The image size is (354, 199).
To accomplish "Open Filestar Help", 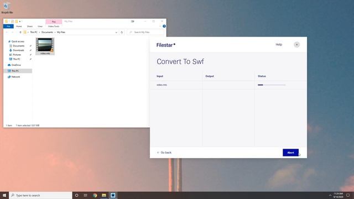I will point(279,44).
